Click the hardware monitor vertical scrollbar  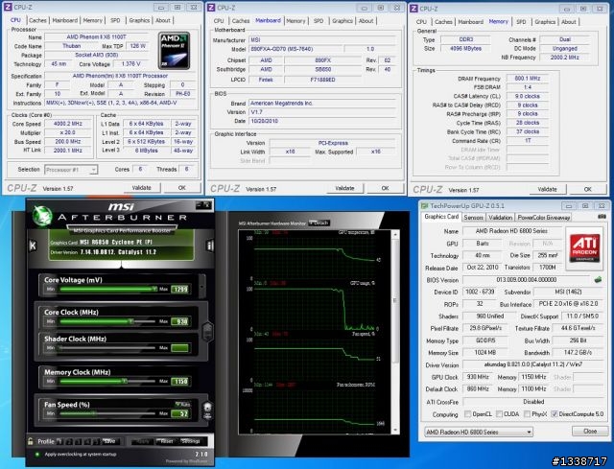coord(395,332)
